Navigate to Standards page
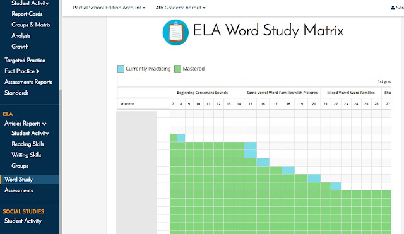Image resolution: width=404 pixels, height=234 pixels. click(x=16, y=93)
